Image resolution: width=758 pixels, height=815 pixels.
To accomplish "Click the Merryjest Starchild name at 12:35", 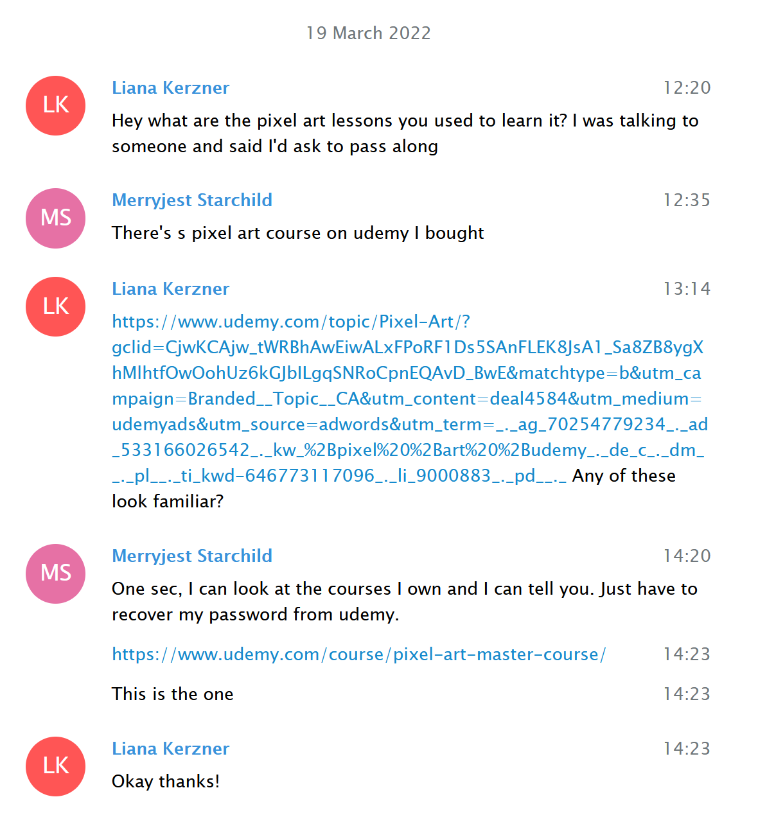I will (192, 200).
